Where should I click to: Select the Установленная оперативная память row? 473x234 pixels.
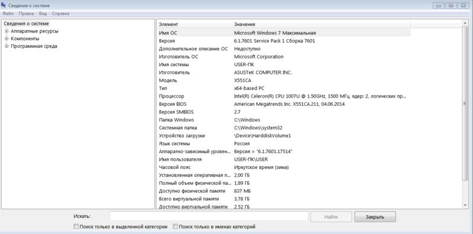click(284, 175)
